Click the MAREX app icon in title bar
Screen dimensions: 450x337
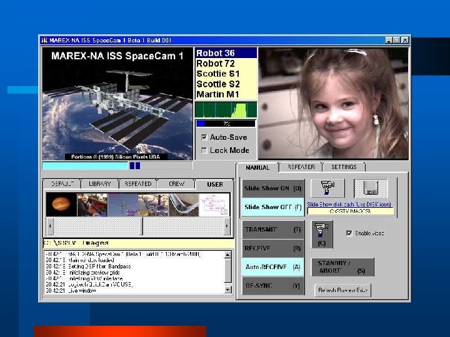tap(44, 40)
